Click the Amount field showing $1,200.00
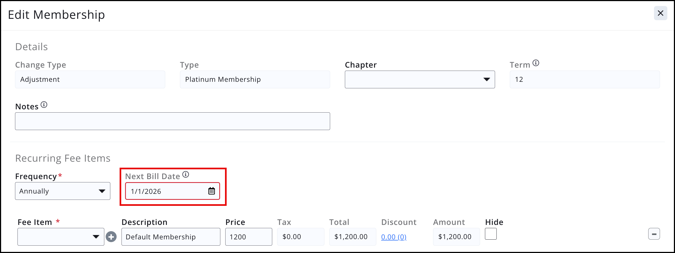675x253 pixels. click(x=456, y=237)
